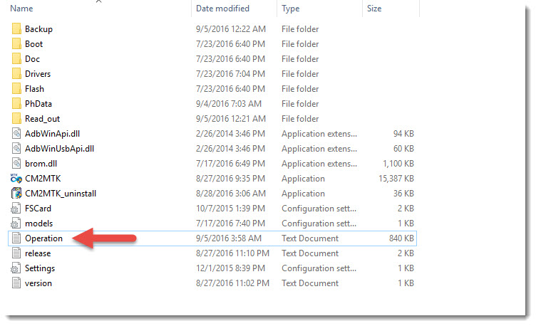
Task: Select the Flash folder name
Action: coord(34,89)
